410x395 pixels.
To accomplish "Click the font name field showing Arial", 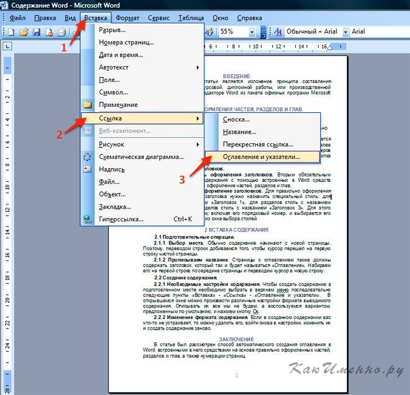I will coord(380,32).
